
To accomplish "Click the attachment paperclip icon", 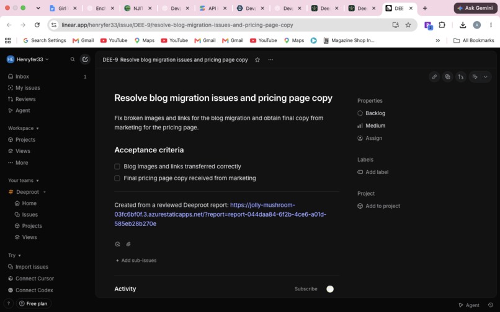I will click(128, 244).
